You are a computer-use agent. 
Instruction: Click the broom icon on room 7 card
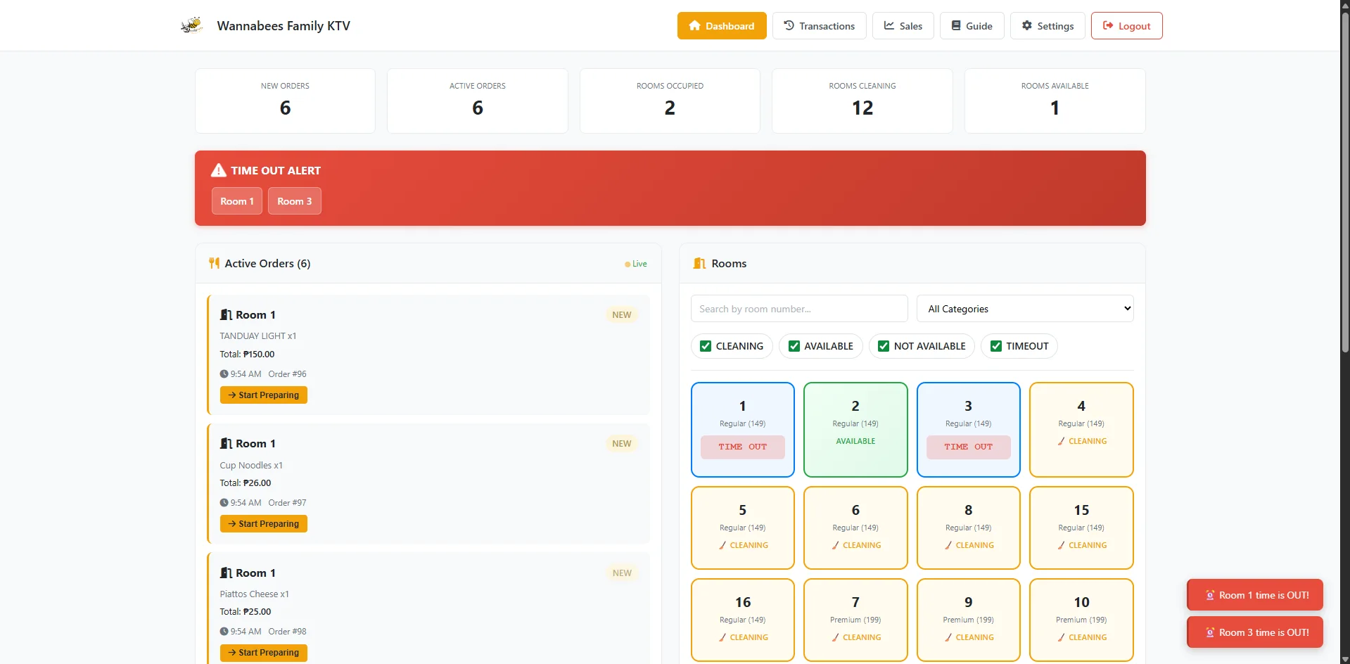click(x=835, y=637)
